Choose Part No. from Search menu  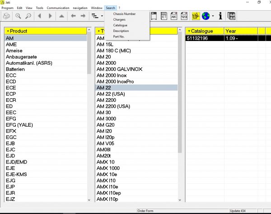tap(118, 36)
